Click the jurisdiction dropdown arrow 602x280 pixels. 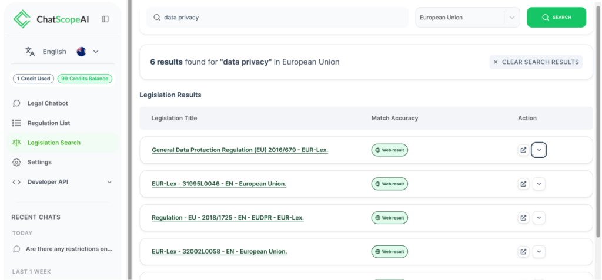(512, 17)
